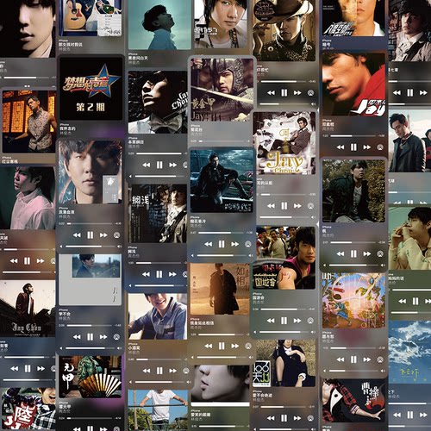
Task: Rewind the track under the colorful illustrated album cover
Action: click(x=340, y=359)
